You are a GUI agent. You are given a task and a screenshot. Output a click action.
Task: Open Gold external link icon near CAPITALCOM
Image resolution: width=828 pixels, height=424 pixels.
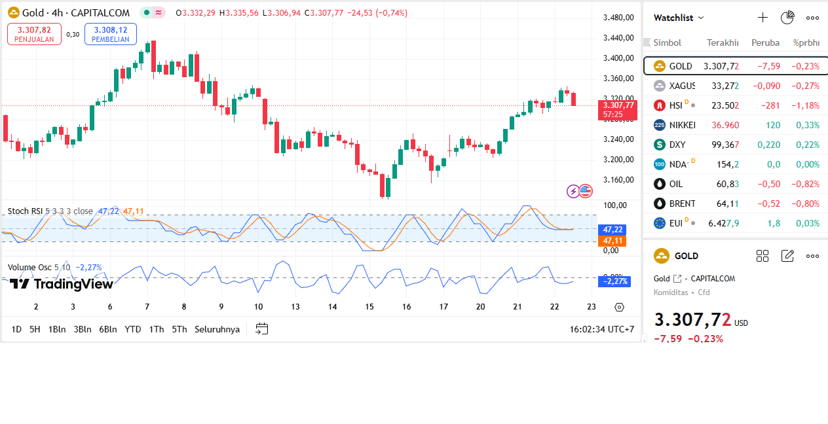(x=677, y=279)
